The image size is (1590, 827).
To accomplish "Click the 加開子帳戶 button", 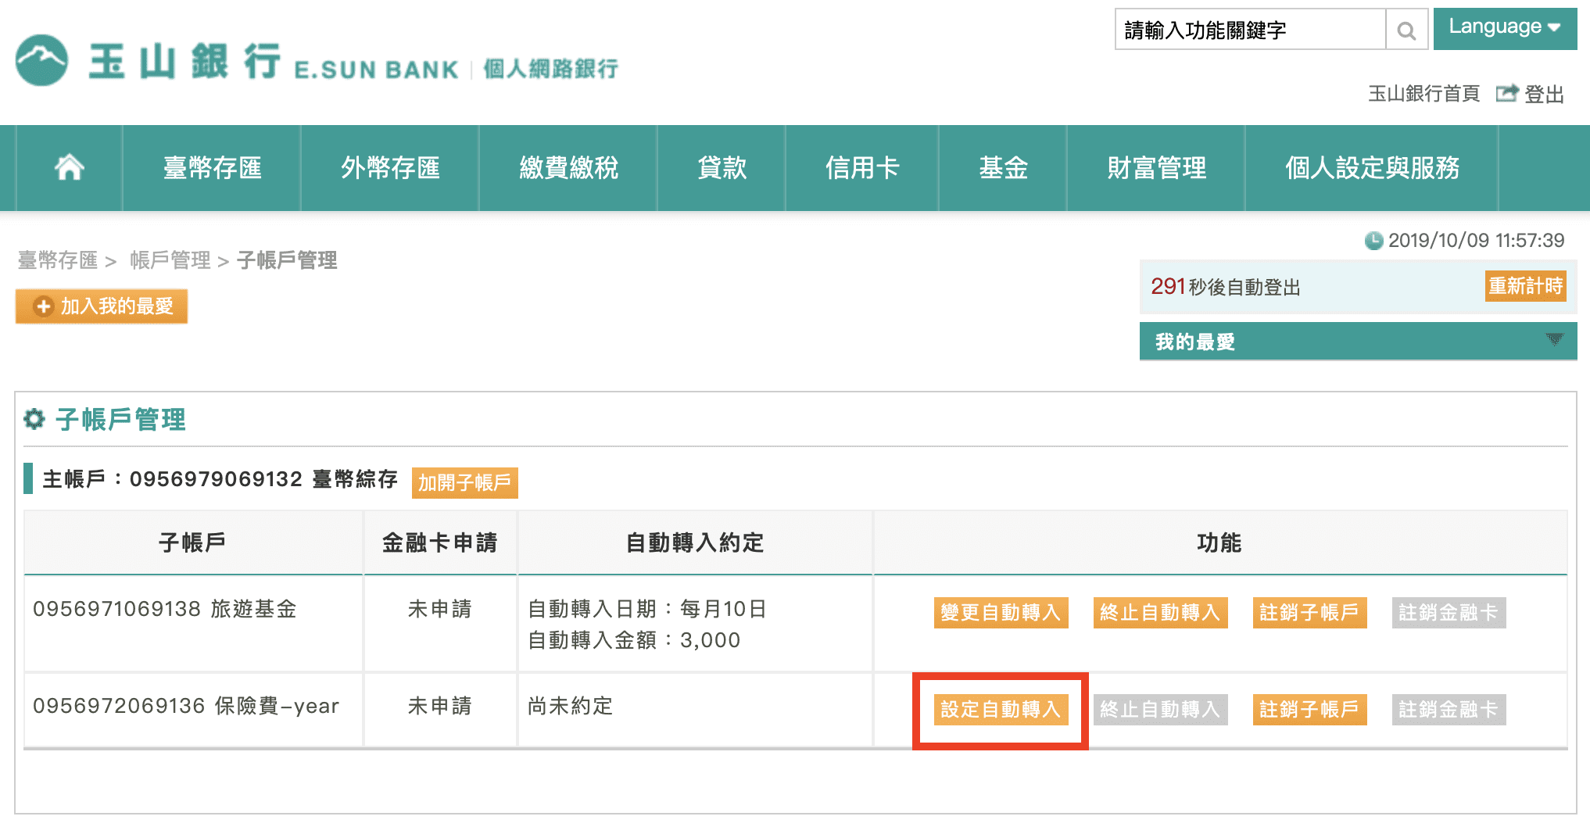I will 464,482.
